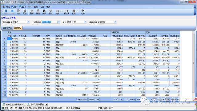Image resolution: width=197 pixels, height=111 pixels.
Task: Select customer cell K0001
Action: click(15, 57)
